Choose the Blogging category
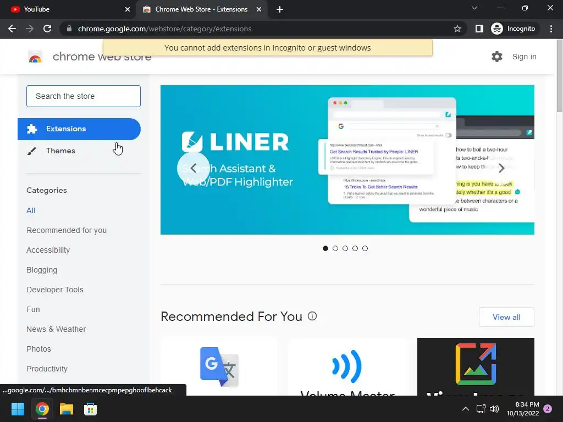 (x=42, y=270)
